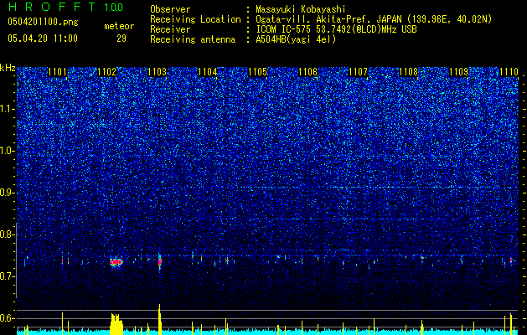This screenshot has width=527, height=335.
Task: Click the 1110 time marker
Action: pyautogui.click(x=509, y=72)
